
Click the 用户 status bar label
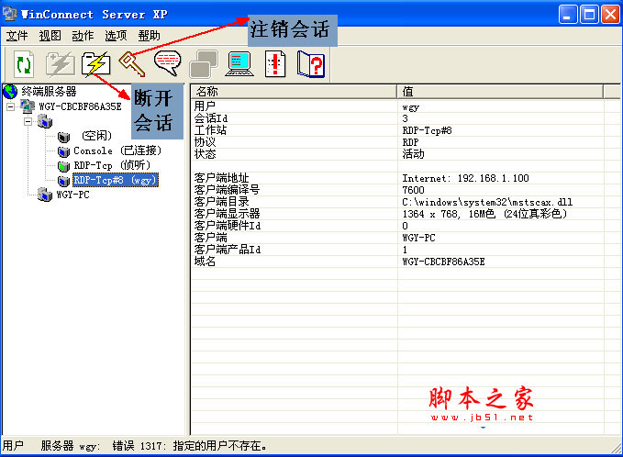pos(13,446)
